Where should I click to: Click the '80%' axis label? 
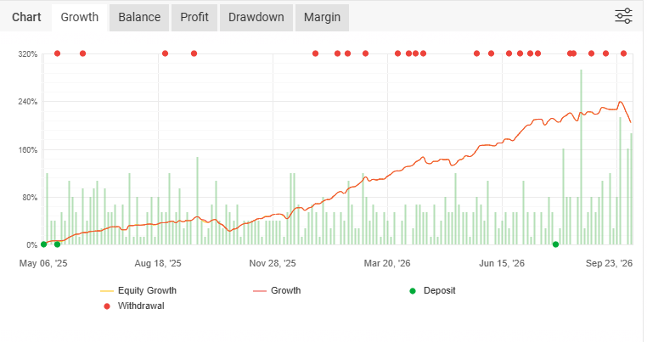(30, 197)
